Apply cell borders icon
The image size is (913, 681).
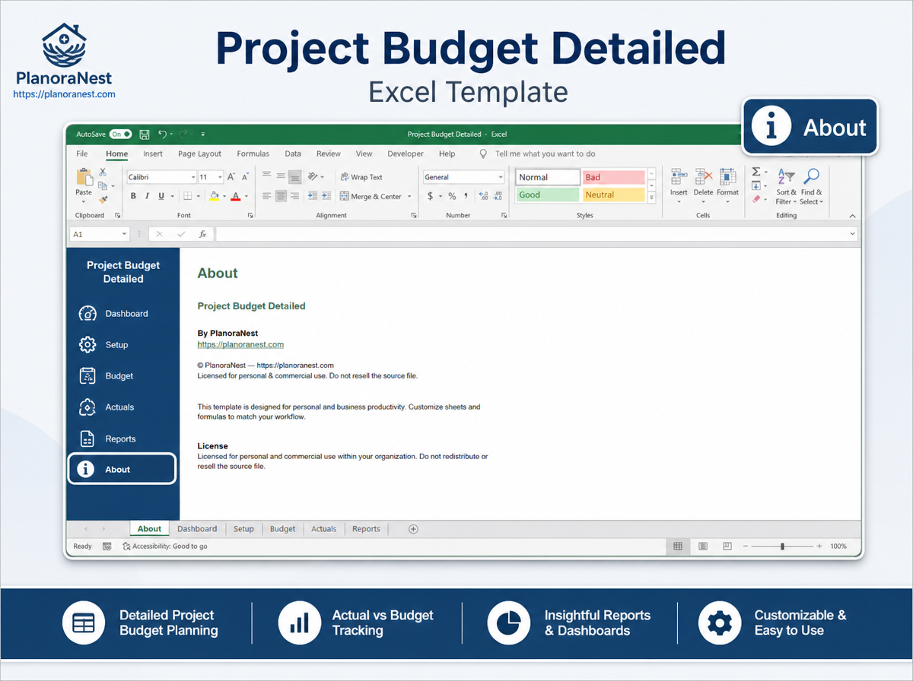[188, 196]
